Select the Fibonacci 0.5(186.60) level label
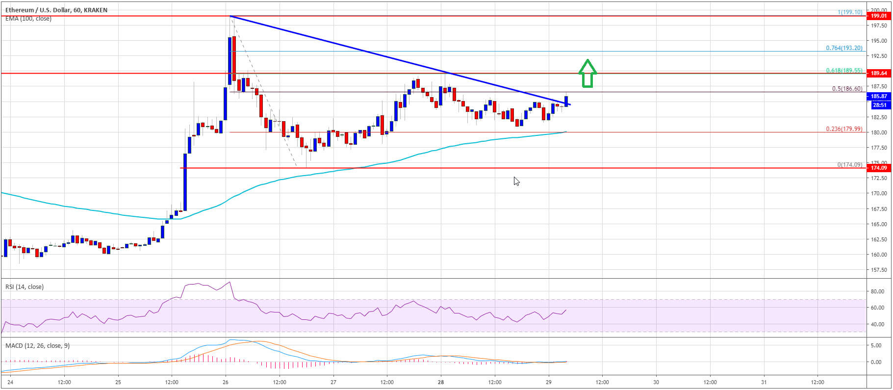This screenshot has height=390, width=893. click(847, 89)
